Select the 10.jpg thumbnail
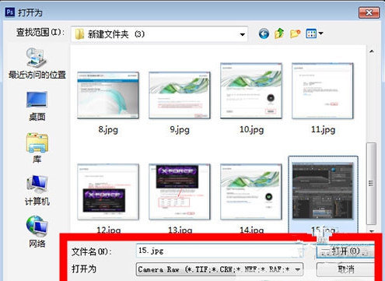 tap(251, 91)
